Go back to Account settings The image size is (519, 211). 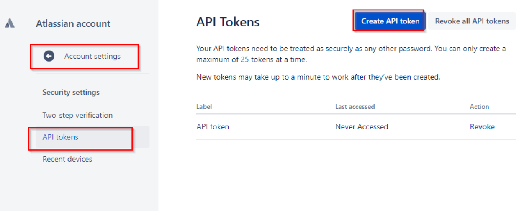92,56
